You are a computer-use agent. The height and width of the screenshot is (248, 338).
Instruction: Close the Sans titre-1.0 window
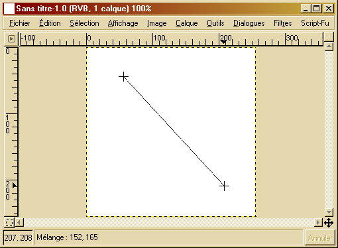[x=329, y=9]
